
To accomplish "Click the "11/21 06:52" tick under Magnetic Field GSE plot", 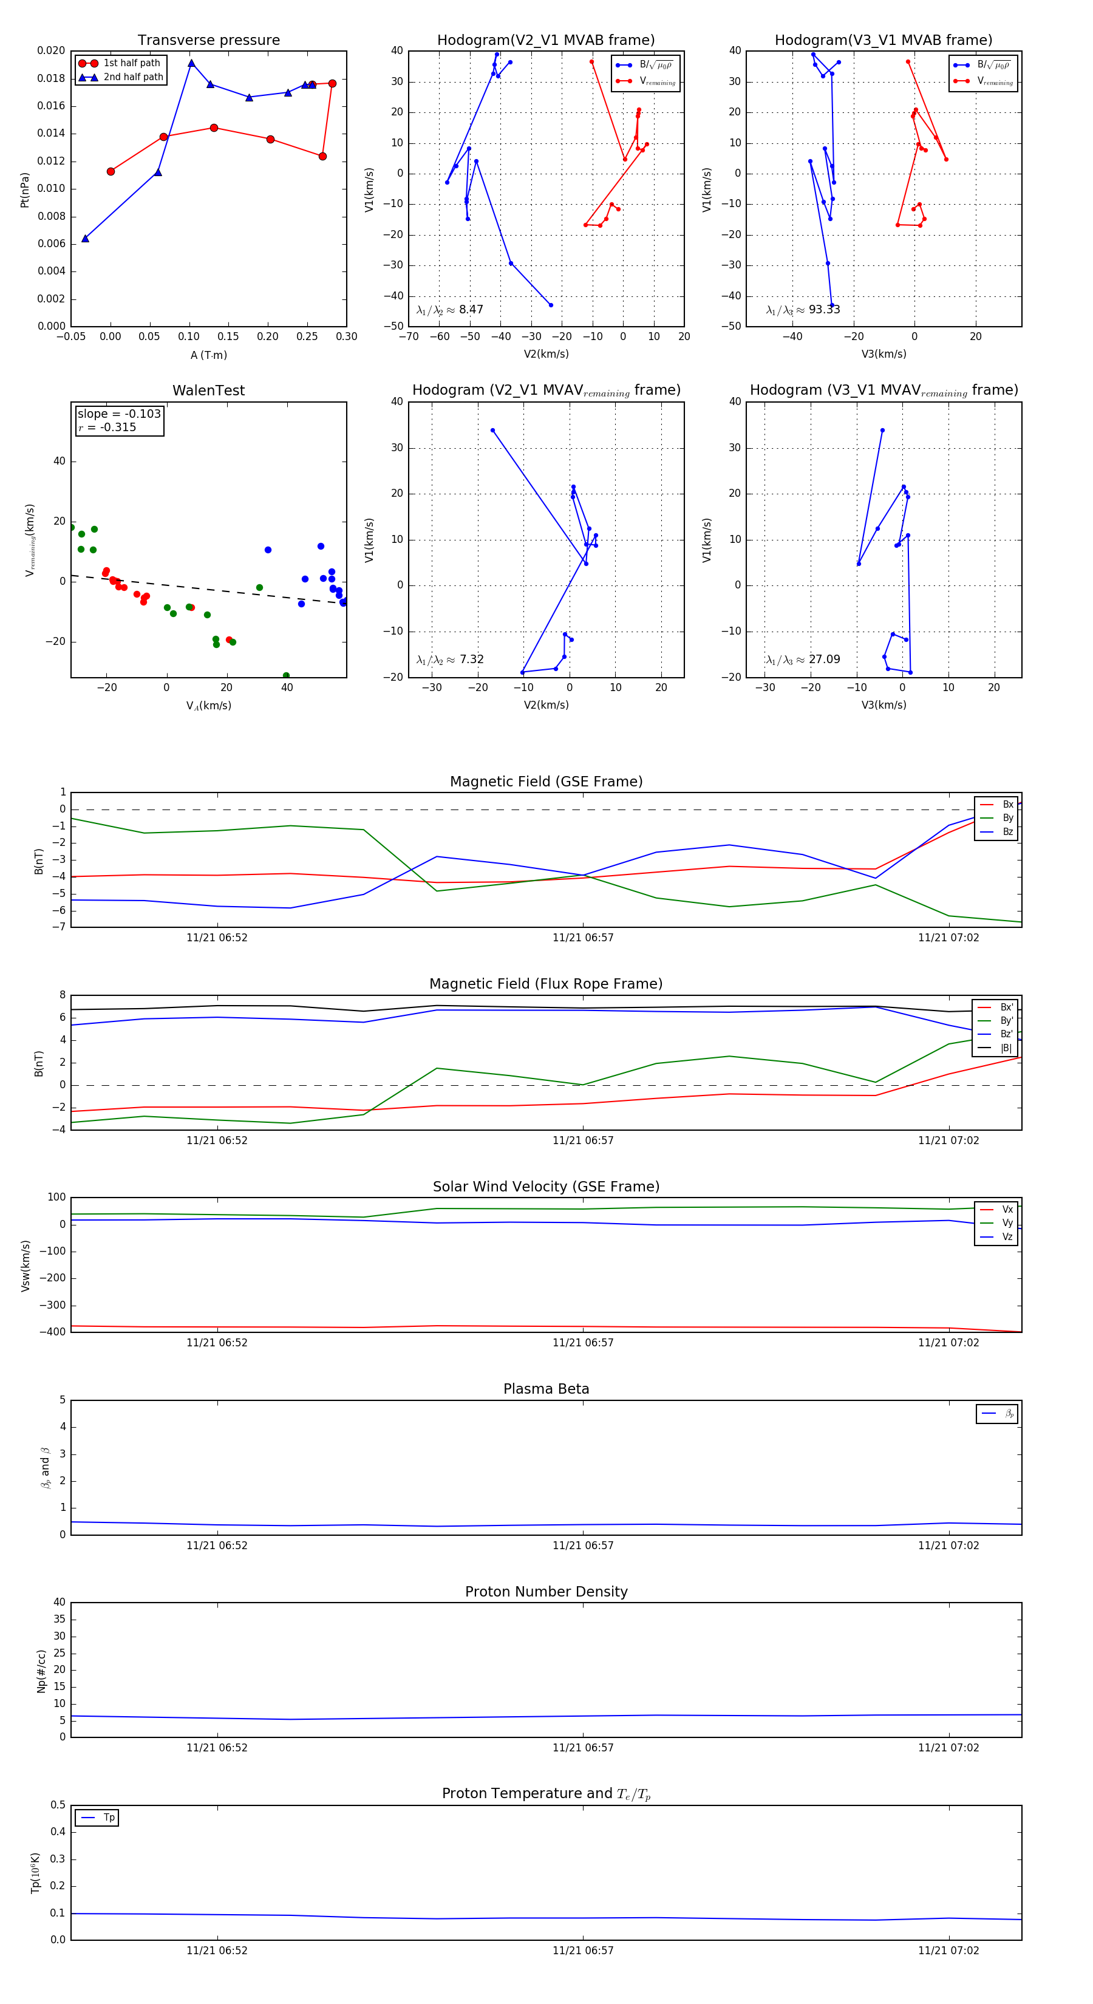I will coord(217,938).
